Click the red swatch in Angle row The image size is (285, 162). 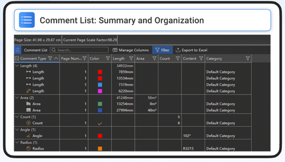pyautogui.click(x=100, y=136)
